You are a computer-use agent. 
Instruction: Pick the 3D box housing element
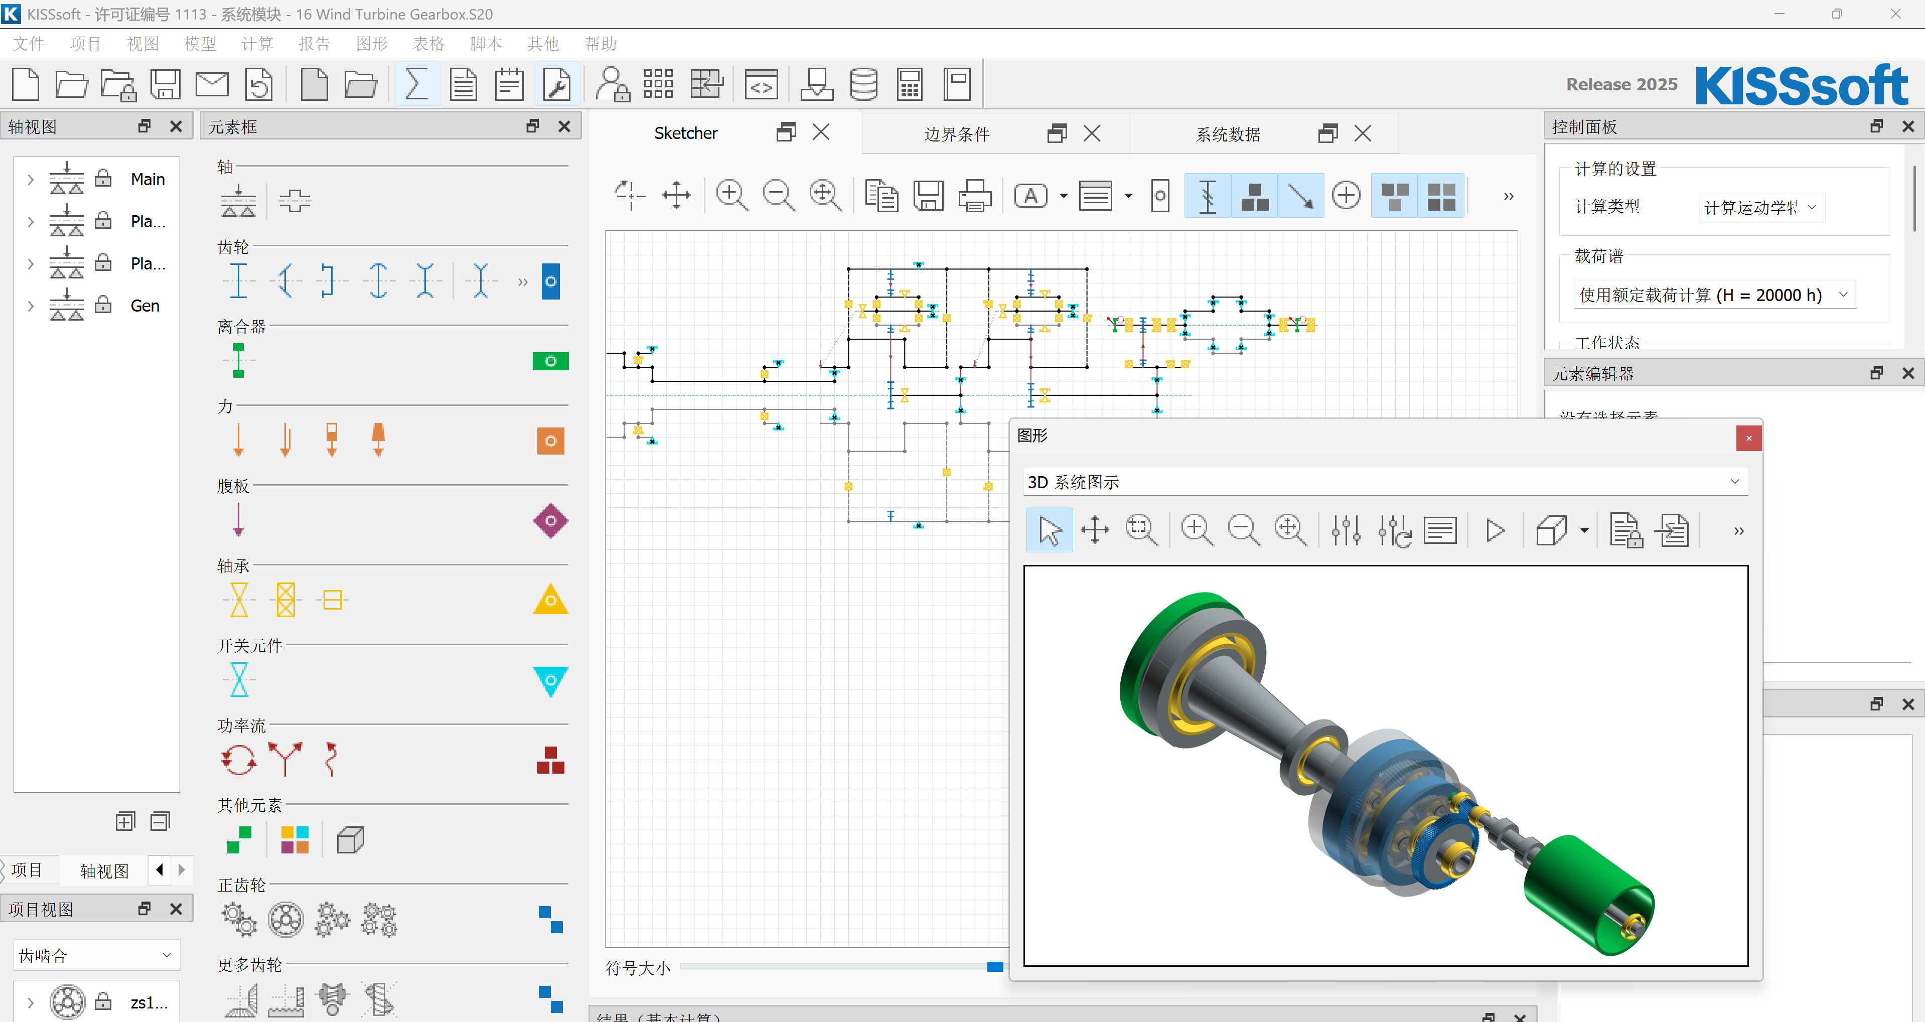[351, 840]
